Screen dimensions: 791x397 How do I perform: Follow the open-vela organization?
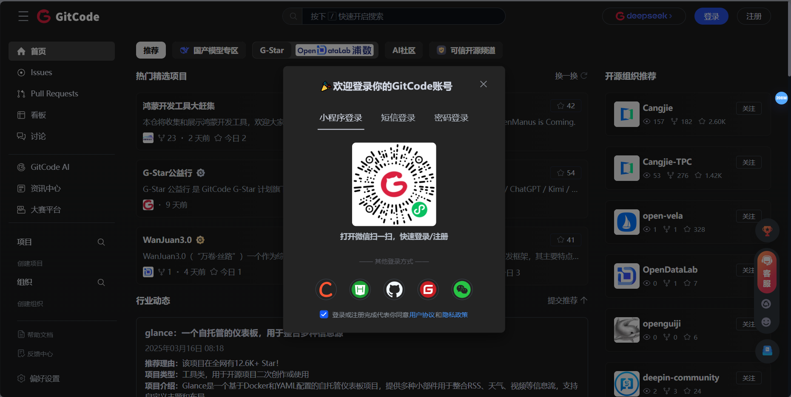[x=749, y=217]
